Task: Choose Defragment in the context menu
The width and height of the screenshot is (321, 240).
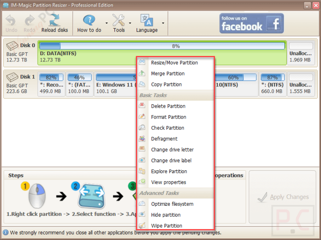Action: pos(176,139)
